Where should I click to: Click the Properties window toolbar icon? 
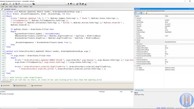pos(77,4)
